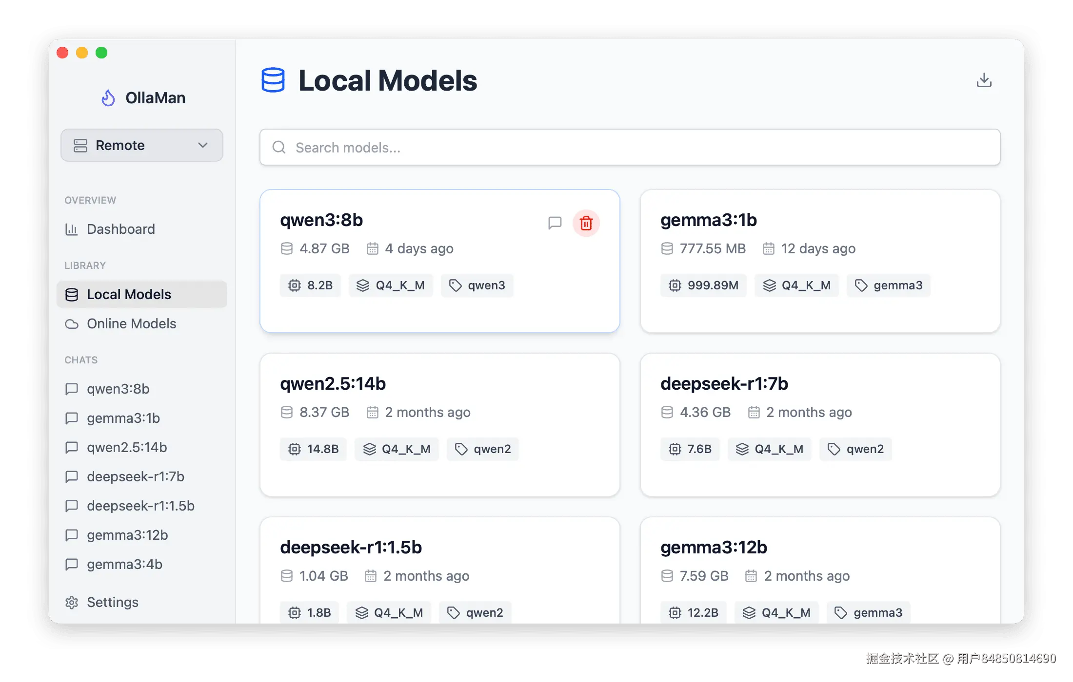The height and width of the screenshot is (682, 1073).
Task: Open Dashboard from the sidebar
Action: [x=120, y=229]
